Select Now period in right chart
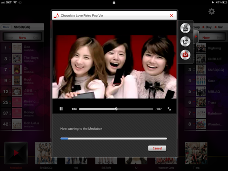The image size is (228, 171). (206, 38)
